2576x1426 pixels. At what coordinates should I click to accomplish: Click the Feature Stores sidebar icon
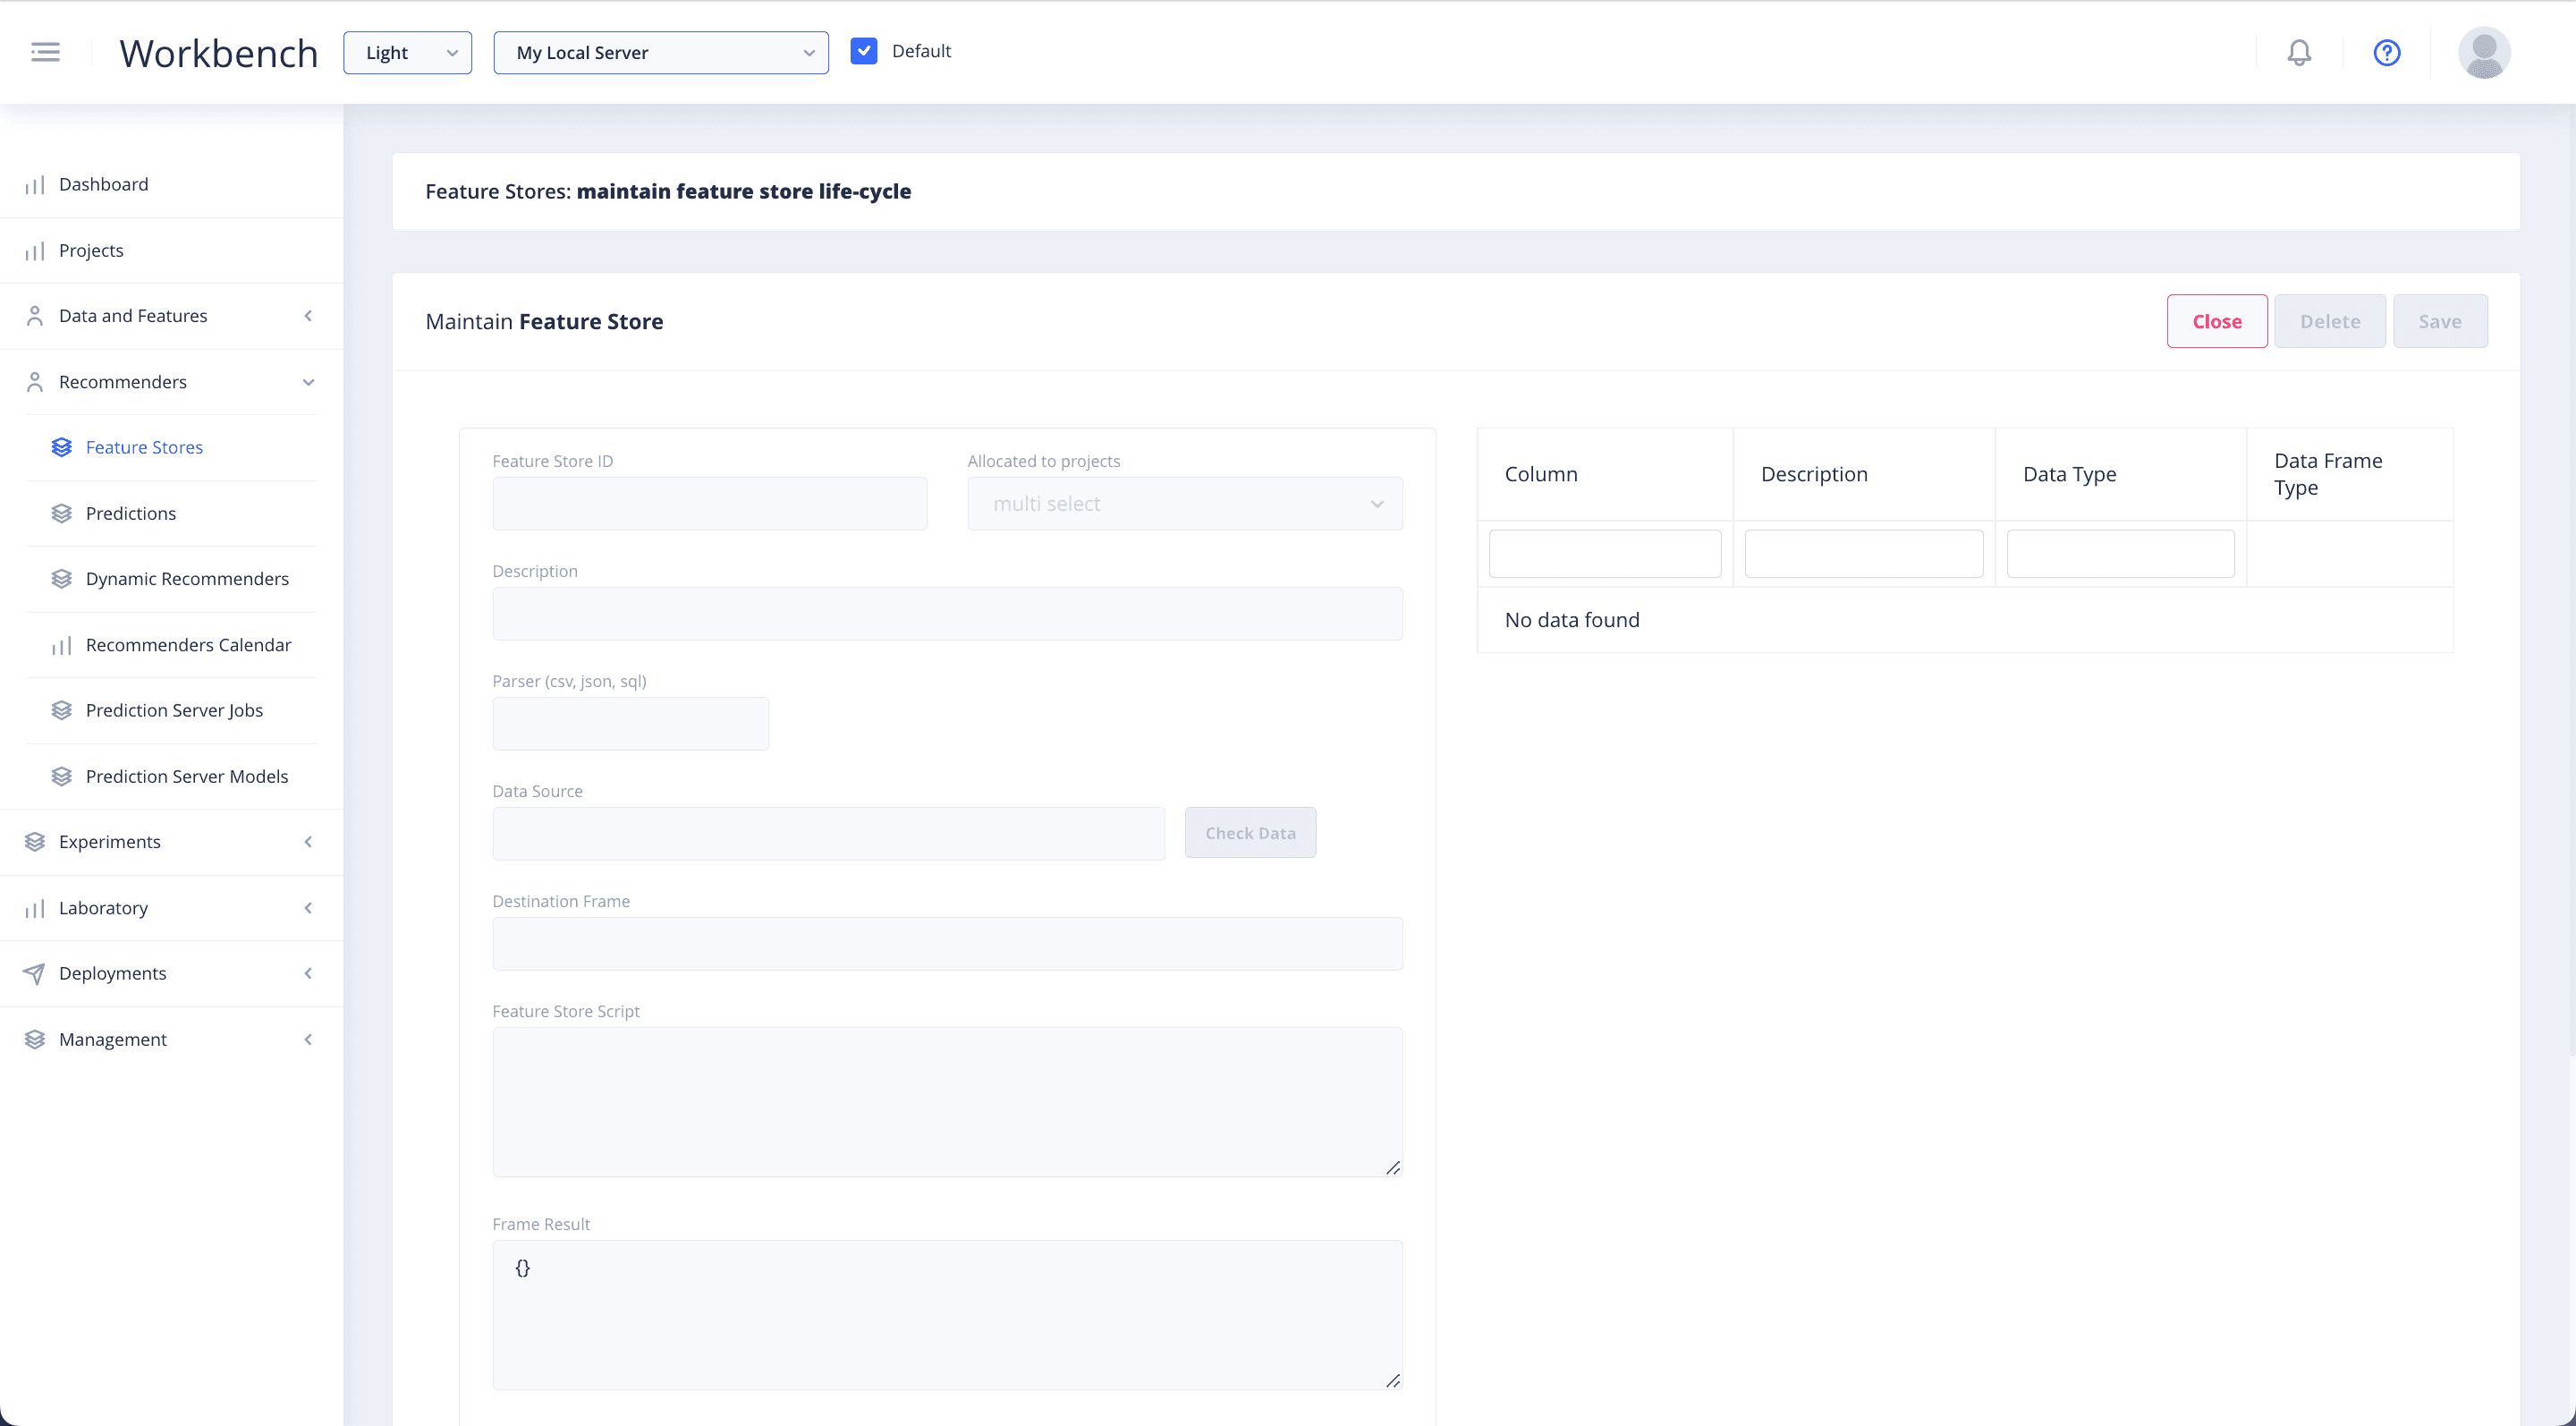[62, 446]
